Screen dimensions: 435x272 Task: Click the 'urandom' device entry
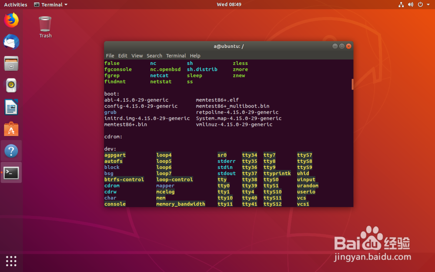tap(308, 185)
